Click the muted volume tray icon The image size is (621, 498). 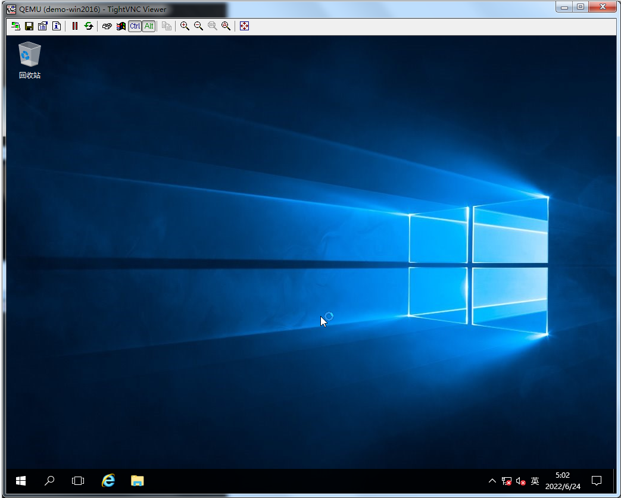(521, 481)
